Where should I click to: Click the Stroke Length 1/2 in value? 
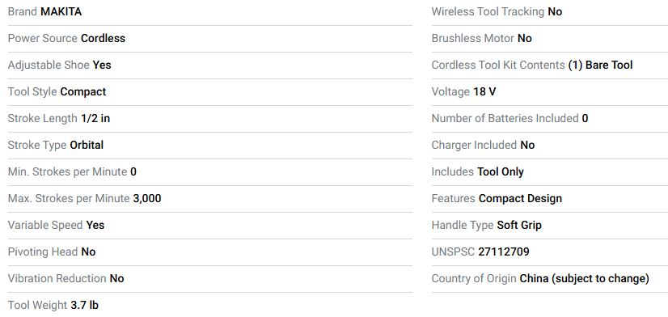pyautogui.click(x=95, y=118)
